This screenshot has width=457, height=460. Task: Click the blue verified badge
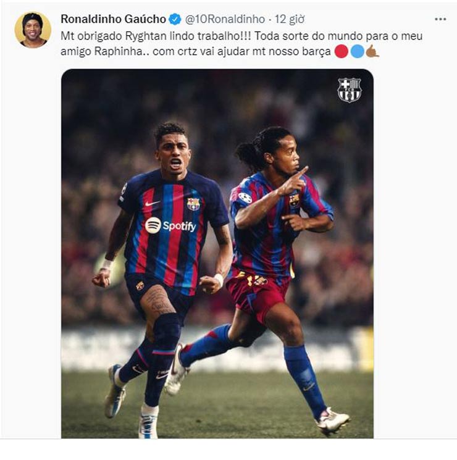(x=175, y=19)
